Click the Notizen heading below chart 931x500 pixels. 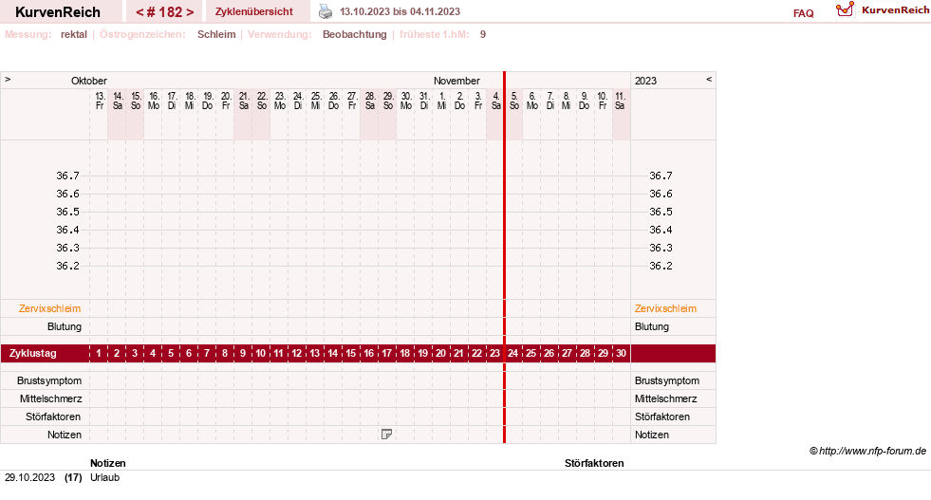click(x=107, y=463)
